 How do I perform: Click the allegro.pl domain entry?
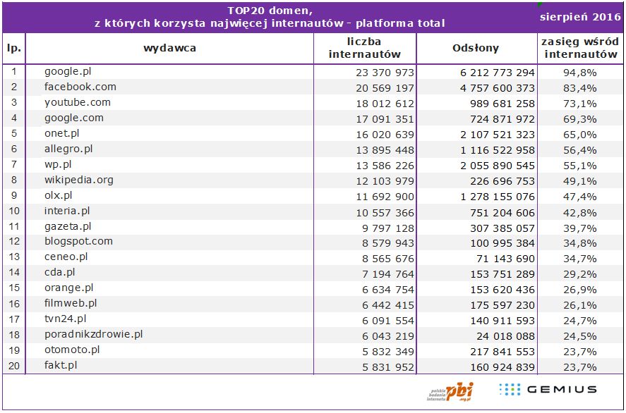tap(68, 149)
